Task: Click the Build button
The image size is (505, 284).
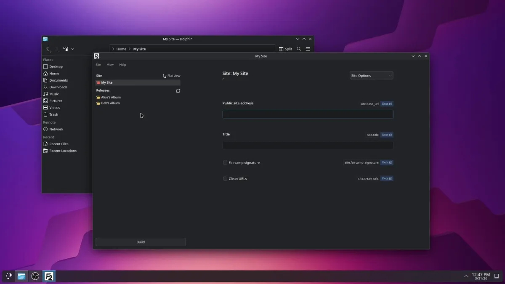Action: (141, 242)
